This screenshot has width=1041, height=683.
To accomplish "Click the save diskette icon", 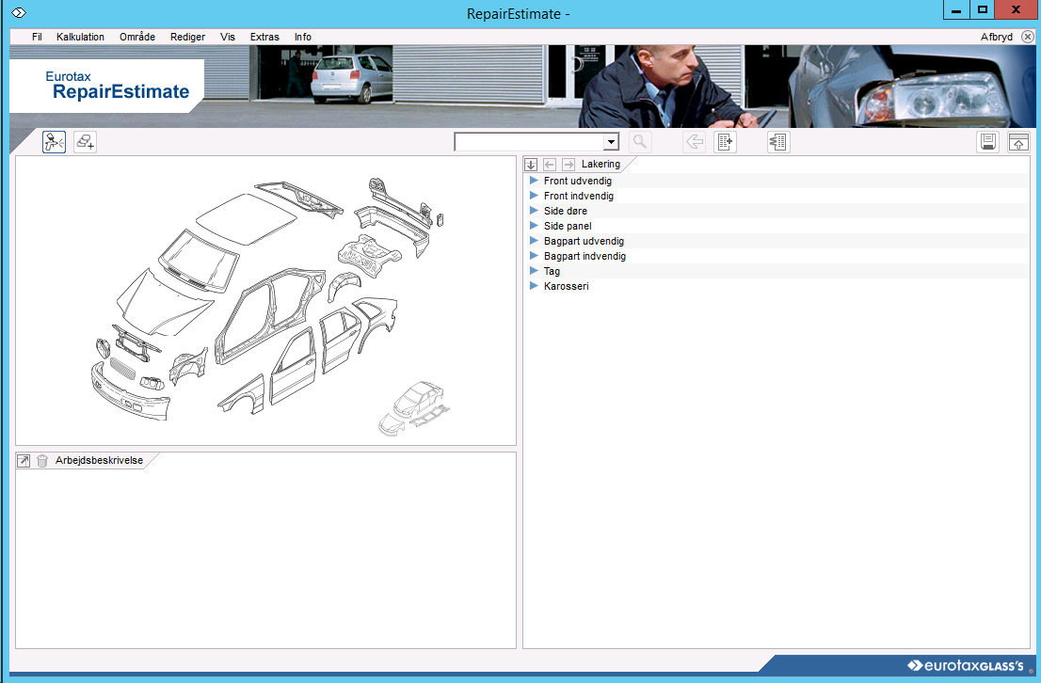I will coord(988,141).
